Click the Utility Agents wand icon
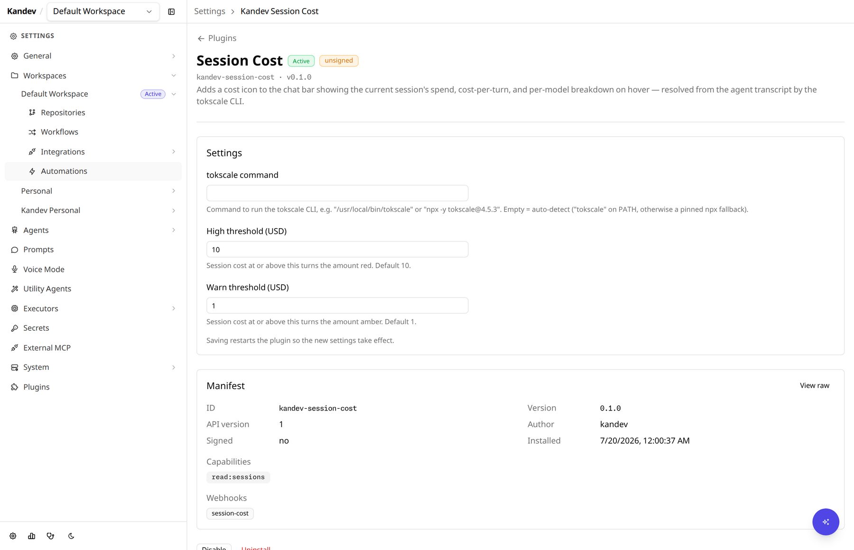Image resolution: width=854 pixels, height=550 pixels. (15, 289)
